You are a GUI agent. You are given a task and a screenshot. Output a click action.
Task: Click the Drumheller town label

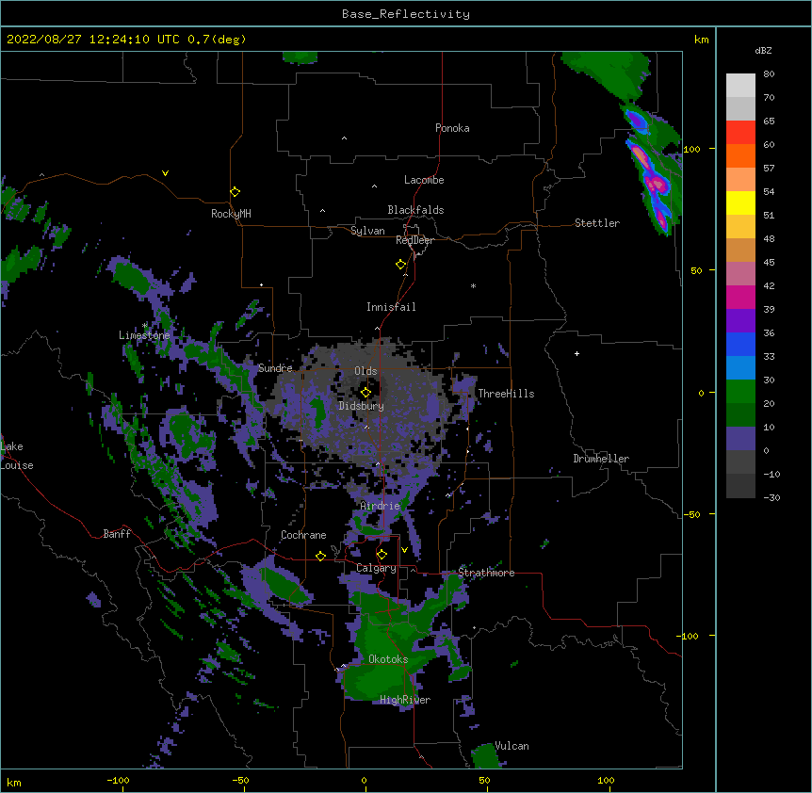pos(601,459)
